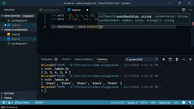Click the Explorer sidebar header
The width and height of the screenshot is (194, 109).
pos(9,10)
